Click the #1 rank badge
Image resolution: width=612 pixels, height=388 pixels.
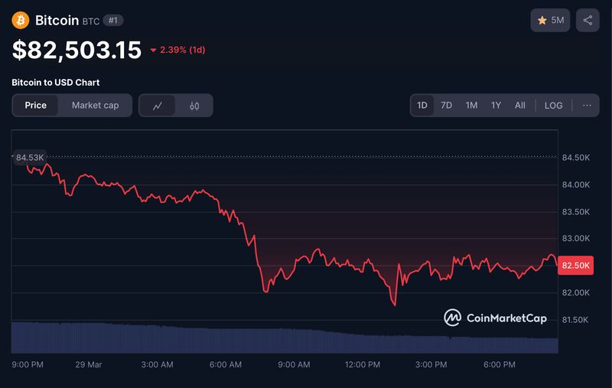[x=113, y=21]
